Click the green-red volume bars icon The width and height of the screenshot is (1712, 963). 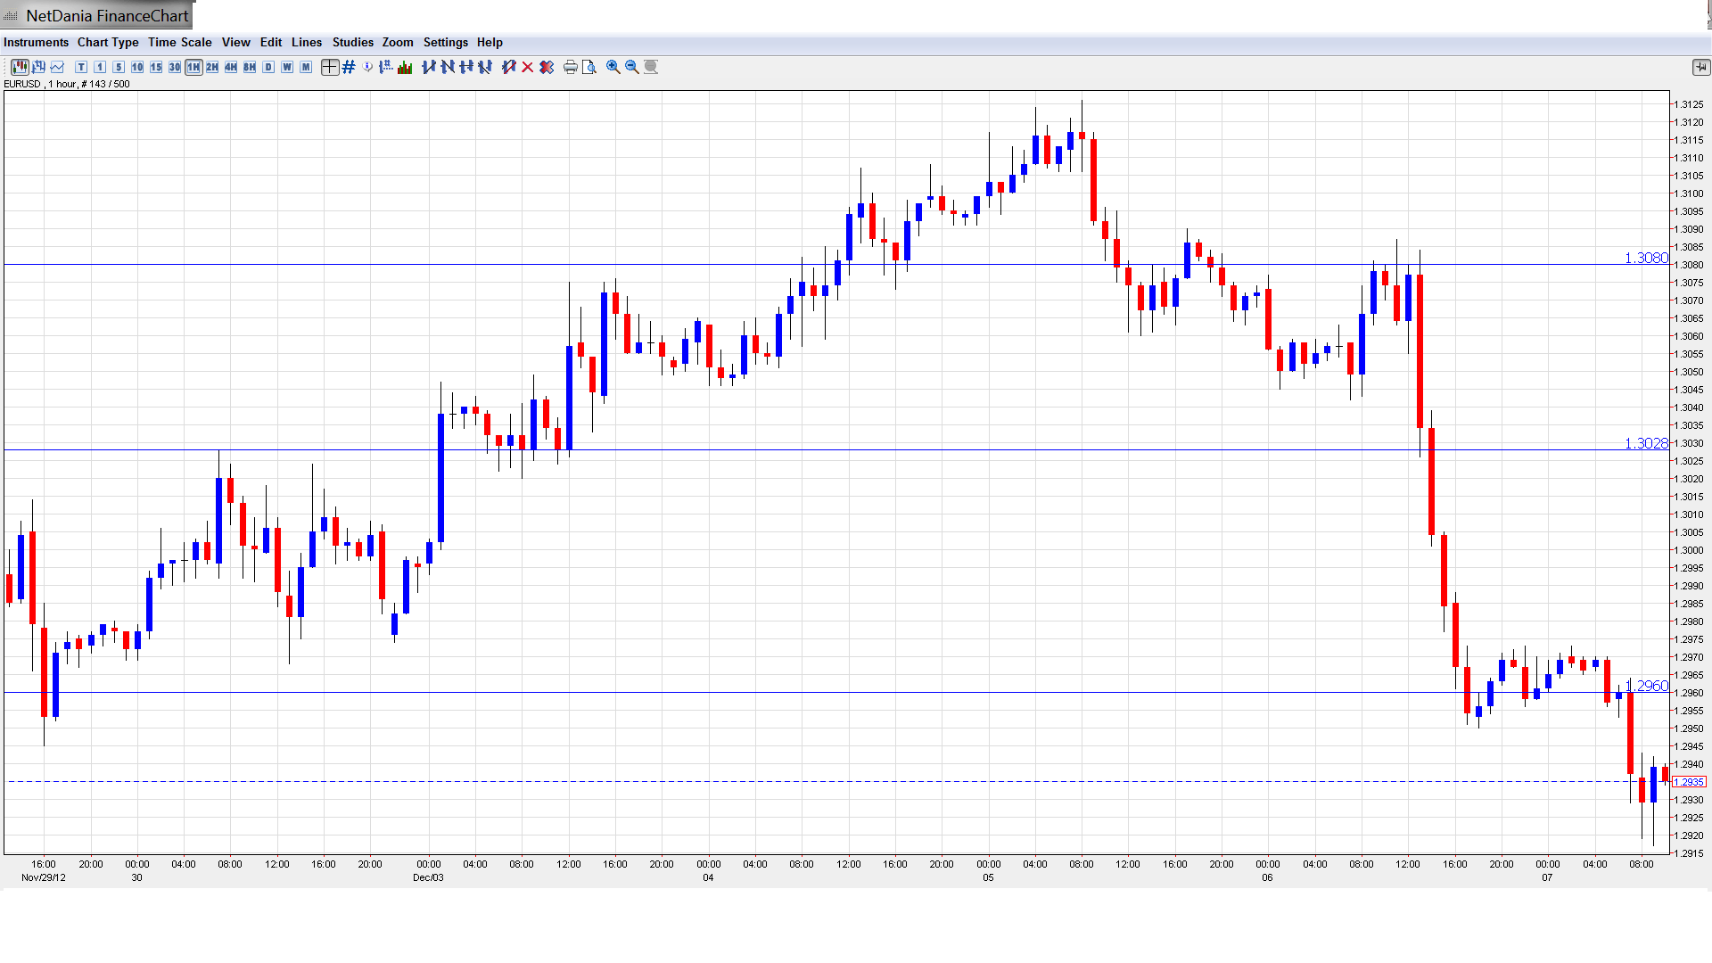click(x=405, y=67)
